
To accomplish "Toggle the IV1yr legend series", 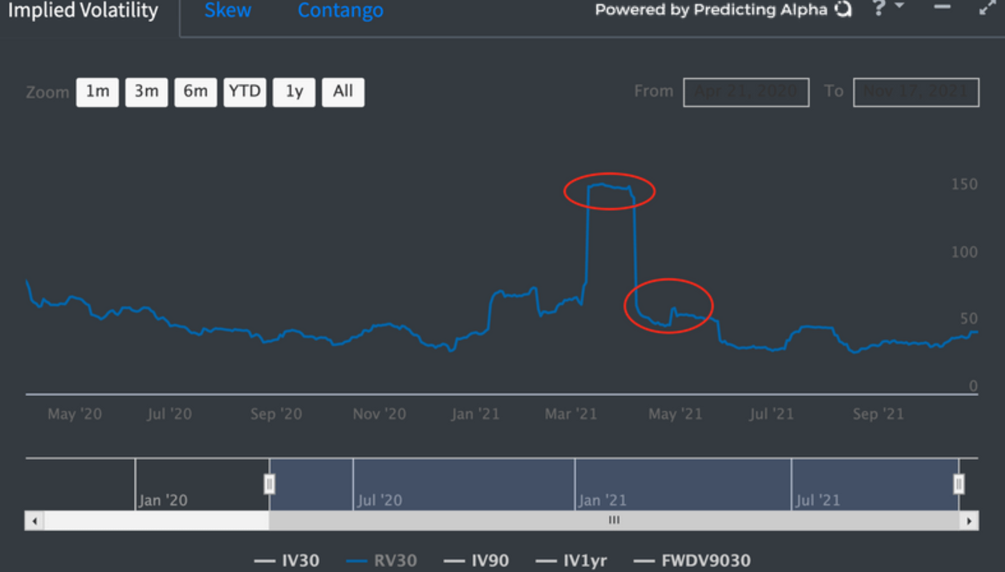I will (x=571, y=561).
